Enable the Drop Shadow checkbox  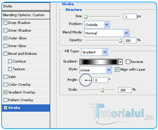coord(5,22)
